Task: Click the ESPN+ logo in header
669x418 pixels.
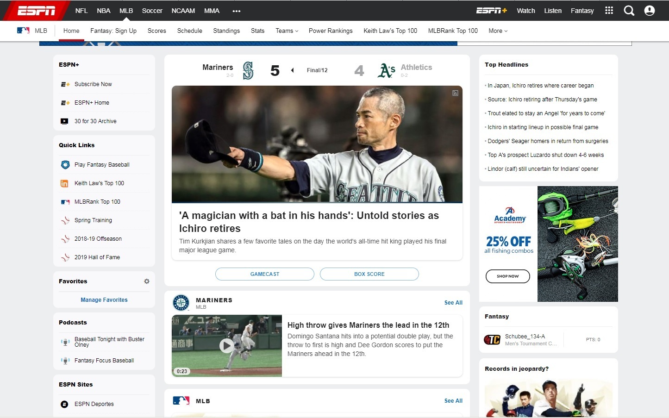Action: pyautogui.click(x=491, y=11)
